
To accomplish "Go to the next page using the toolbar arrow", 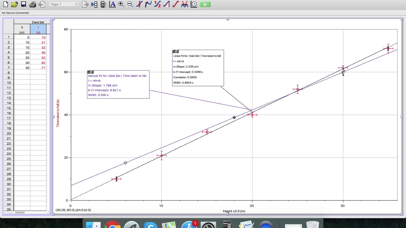I will coord(85,4).
